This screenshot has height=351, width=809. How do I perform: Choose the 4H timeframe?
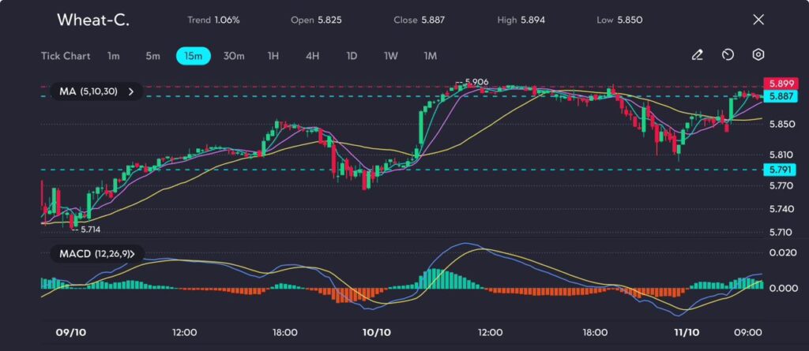(x=312, y=56)
